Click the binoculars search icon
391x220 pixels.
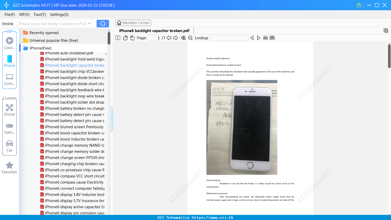tap(272, 38)
